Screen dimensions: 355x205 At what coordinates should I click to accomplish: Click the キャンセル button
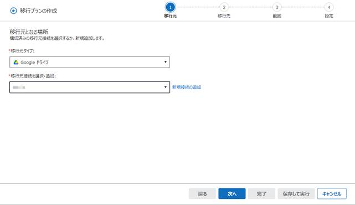coord(332,194)
